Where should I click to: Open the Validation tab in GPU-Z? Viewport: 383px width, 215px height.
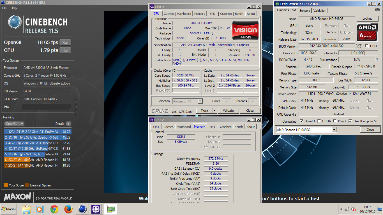click(320, 11)
